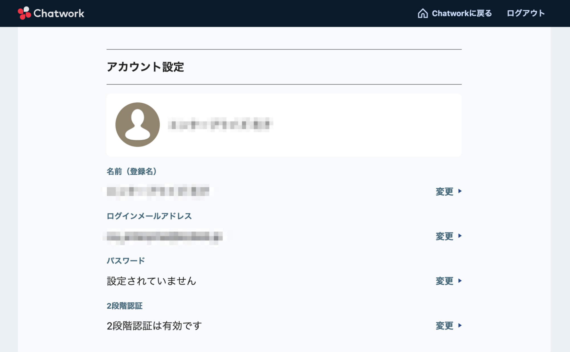Viewport: 570px width, 352px height.
Task: Click the 設定されていません password status text
Action: (x=151, y=281)
